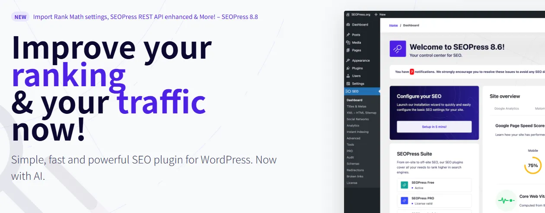The width and height of the screenshot is (545, 213).
Task: Click the Welcome to SEOPress 8.6! heading
Action: (457, 47)
